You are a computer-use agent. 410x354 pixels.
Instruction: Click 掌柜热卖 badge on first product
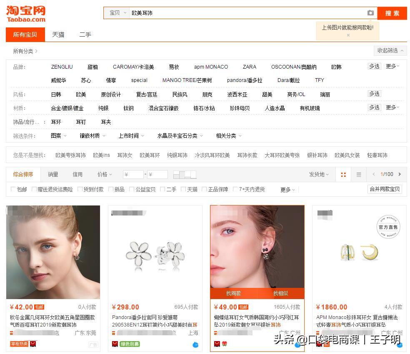19,344
